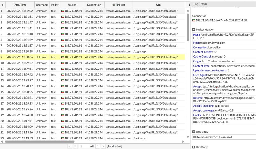Image resolution: width=256 pixels, height=149 pixels.
Task: Collapse the Raw Body section
Action: pyautogui.click(x=193, y=132)
